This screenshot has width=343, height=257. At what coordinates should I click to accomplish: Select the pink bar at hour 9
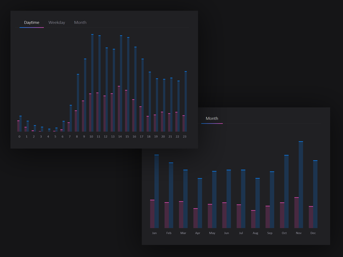pyautogui.click(x=83, y=115)
